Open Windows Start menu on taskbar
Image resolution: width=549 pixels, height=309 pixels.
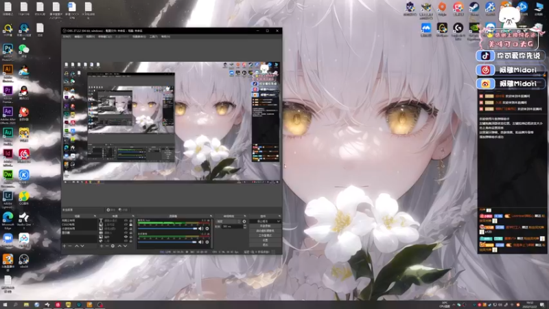5,305
